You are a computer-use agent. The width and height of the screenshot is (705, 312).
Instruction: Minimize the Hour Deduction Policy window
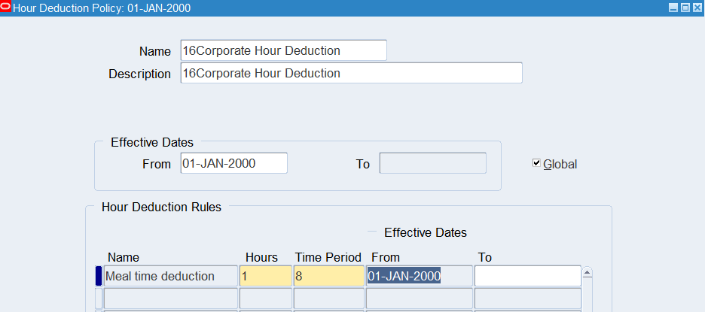(674, 8)
